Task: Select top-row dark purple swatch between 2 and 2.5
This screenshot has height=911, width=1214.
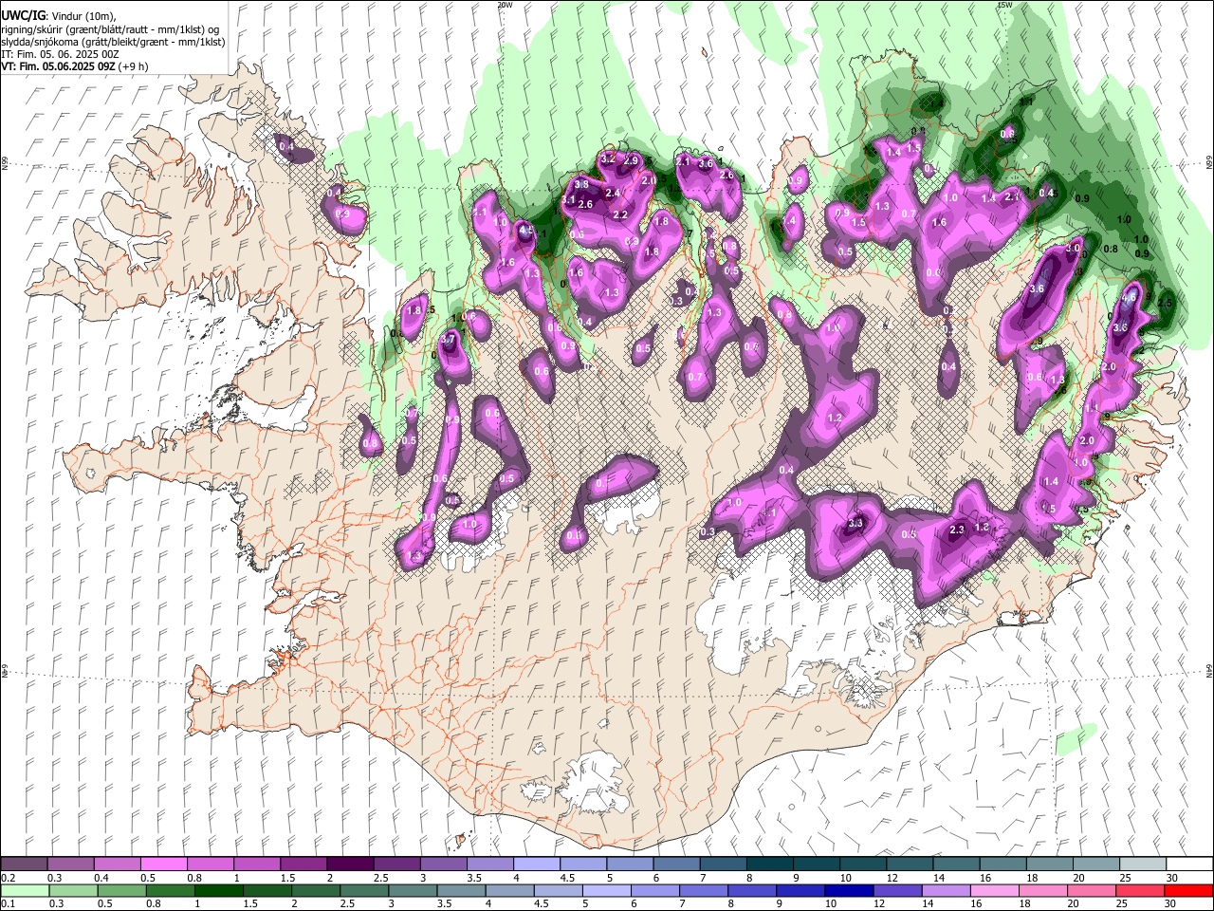Action: 349,864
